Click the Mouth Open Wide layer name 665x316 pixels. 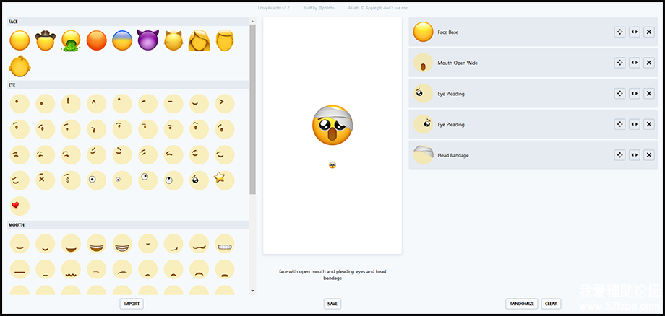tap(458, 63)
